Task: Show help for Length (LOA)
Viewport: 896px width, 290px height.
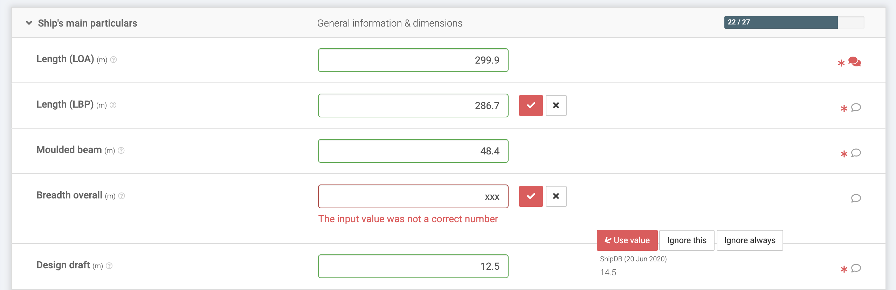Action: click(113, 60)
